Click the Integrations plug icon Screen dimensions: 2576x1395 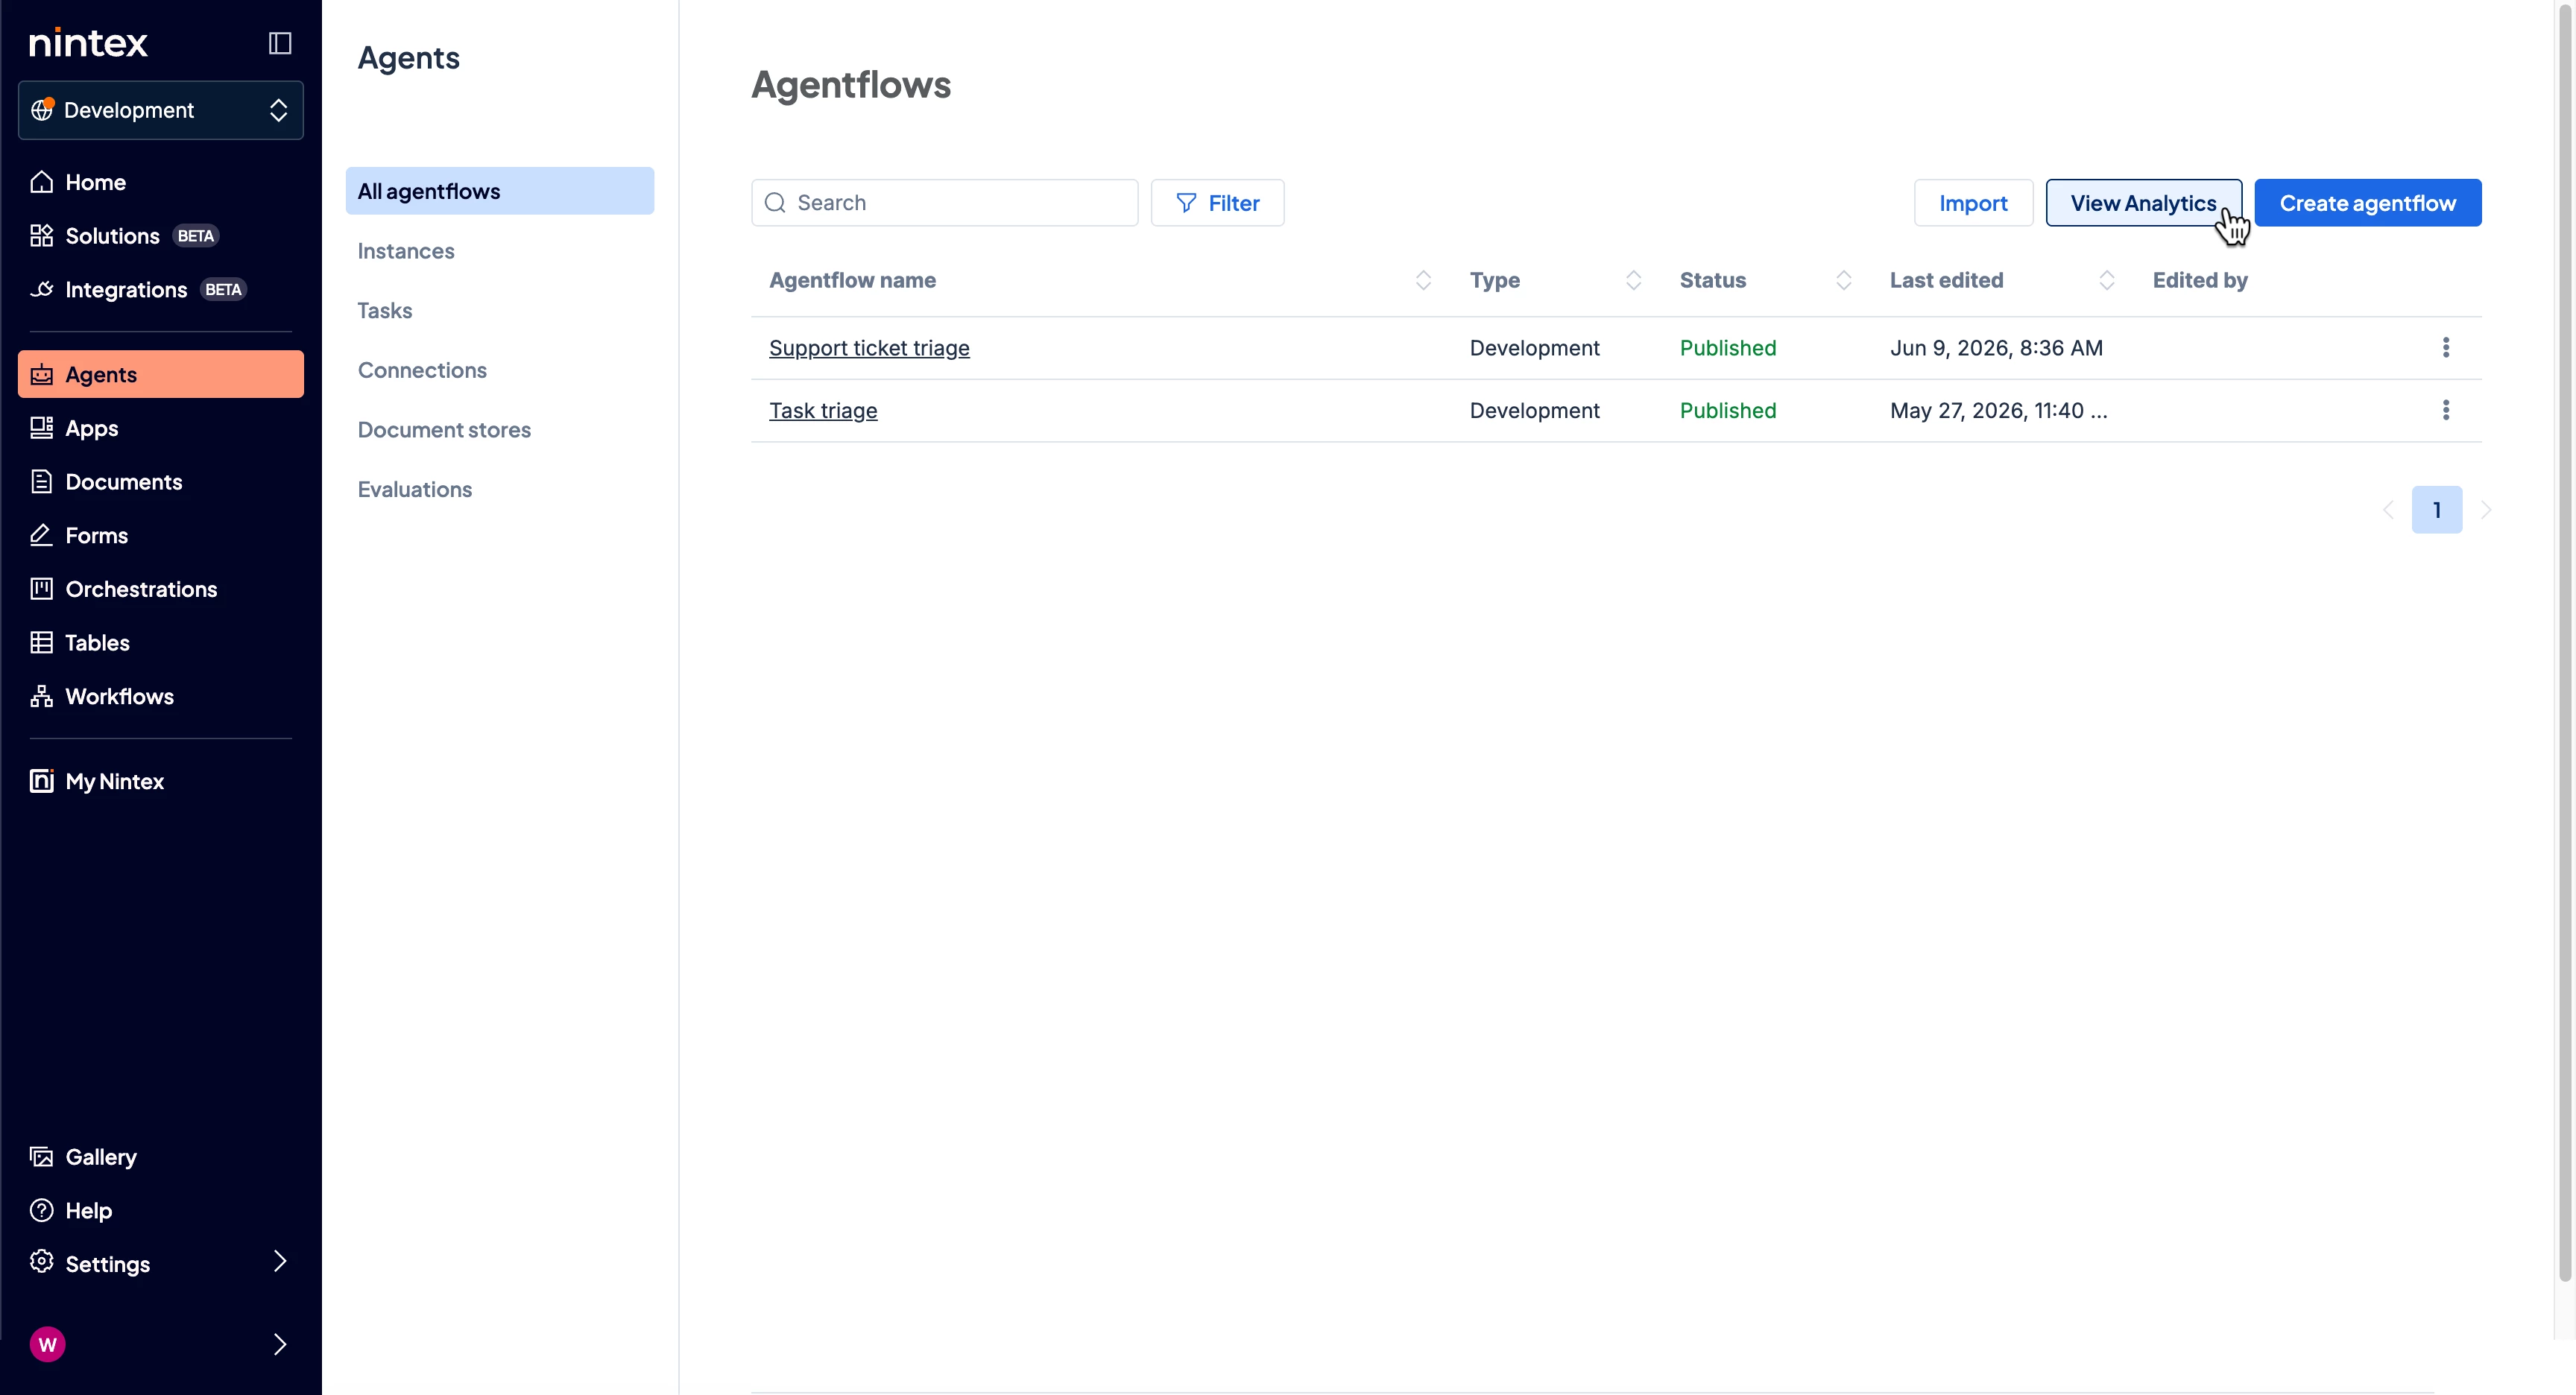[x=41, y=290]
